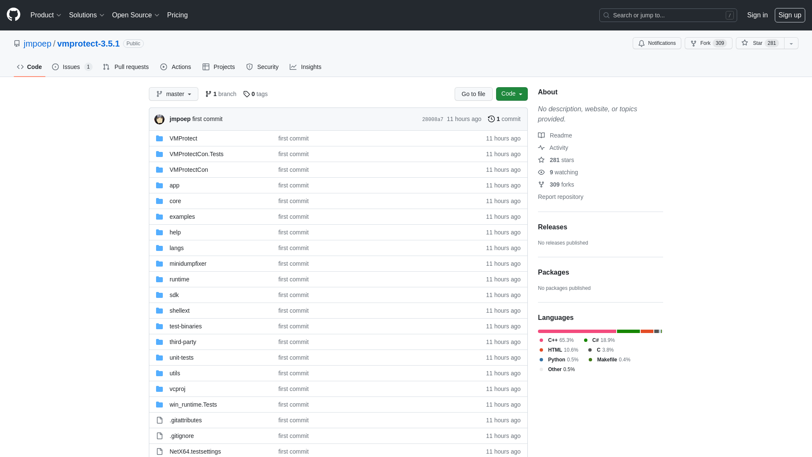Screen dimensions: 812x457
Task: Click the folder icon beside help
Action: [159, 232]
